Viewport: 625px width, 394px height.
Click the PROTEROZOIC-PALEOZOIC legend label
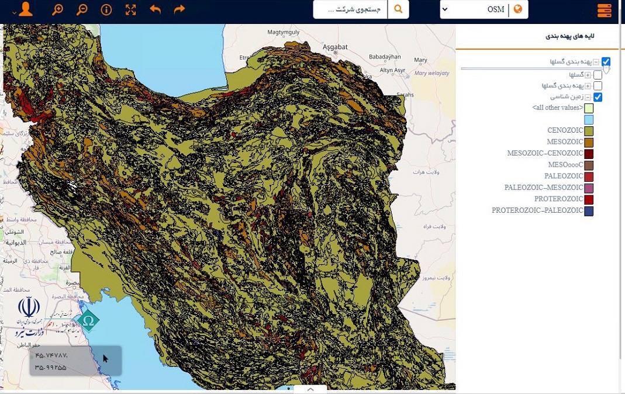(537, 210)
